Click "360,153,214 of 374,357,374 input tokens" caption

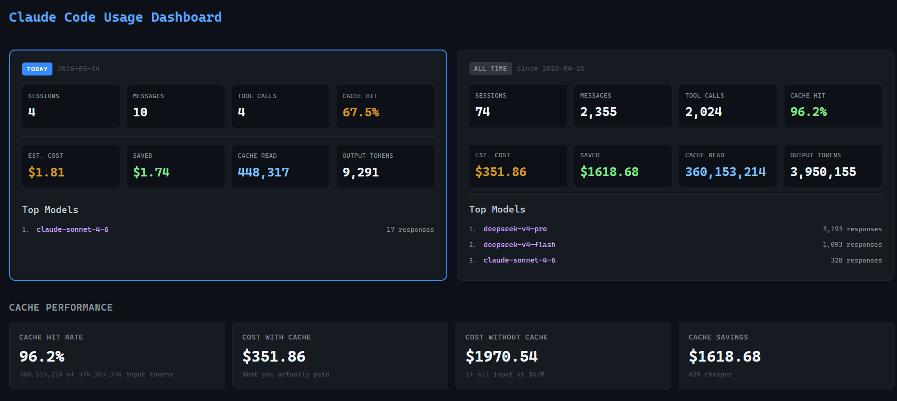(x=96, y=374)
